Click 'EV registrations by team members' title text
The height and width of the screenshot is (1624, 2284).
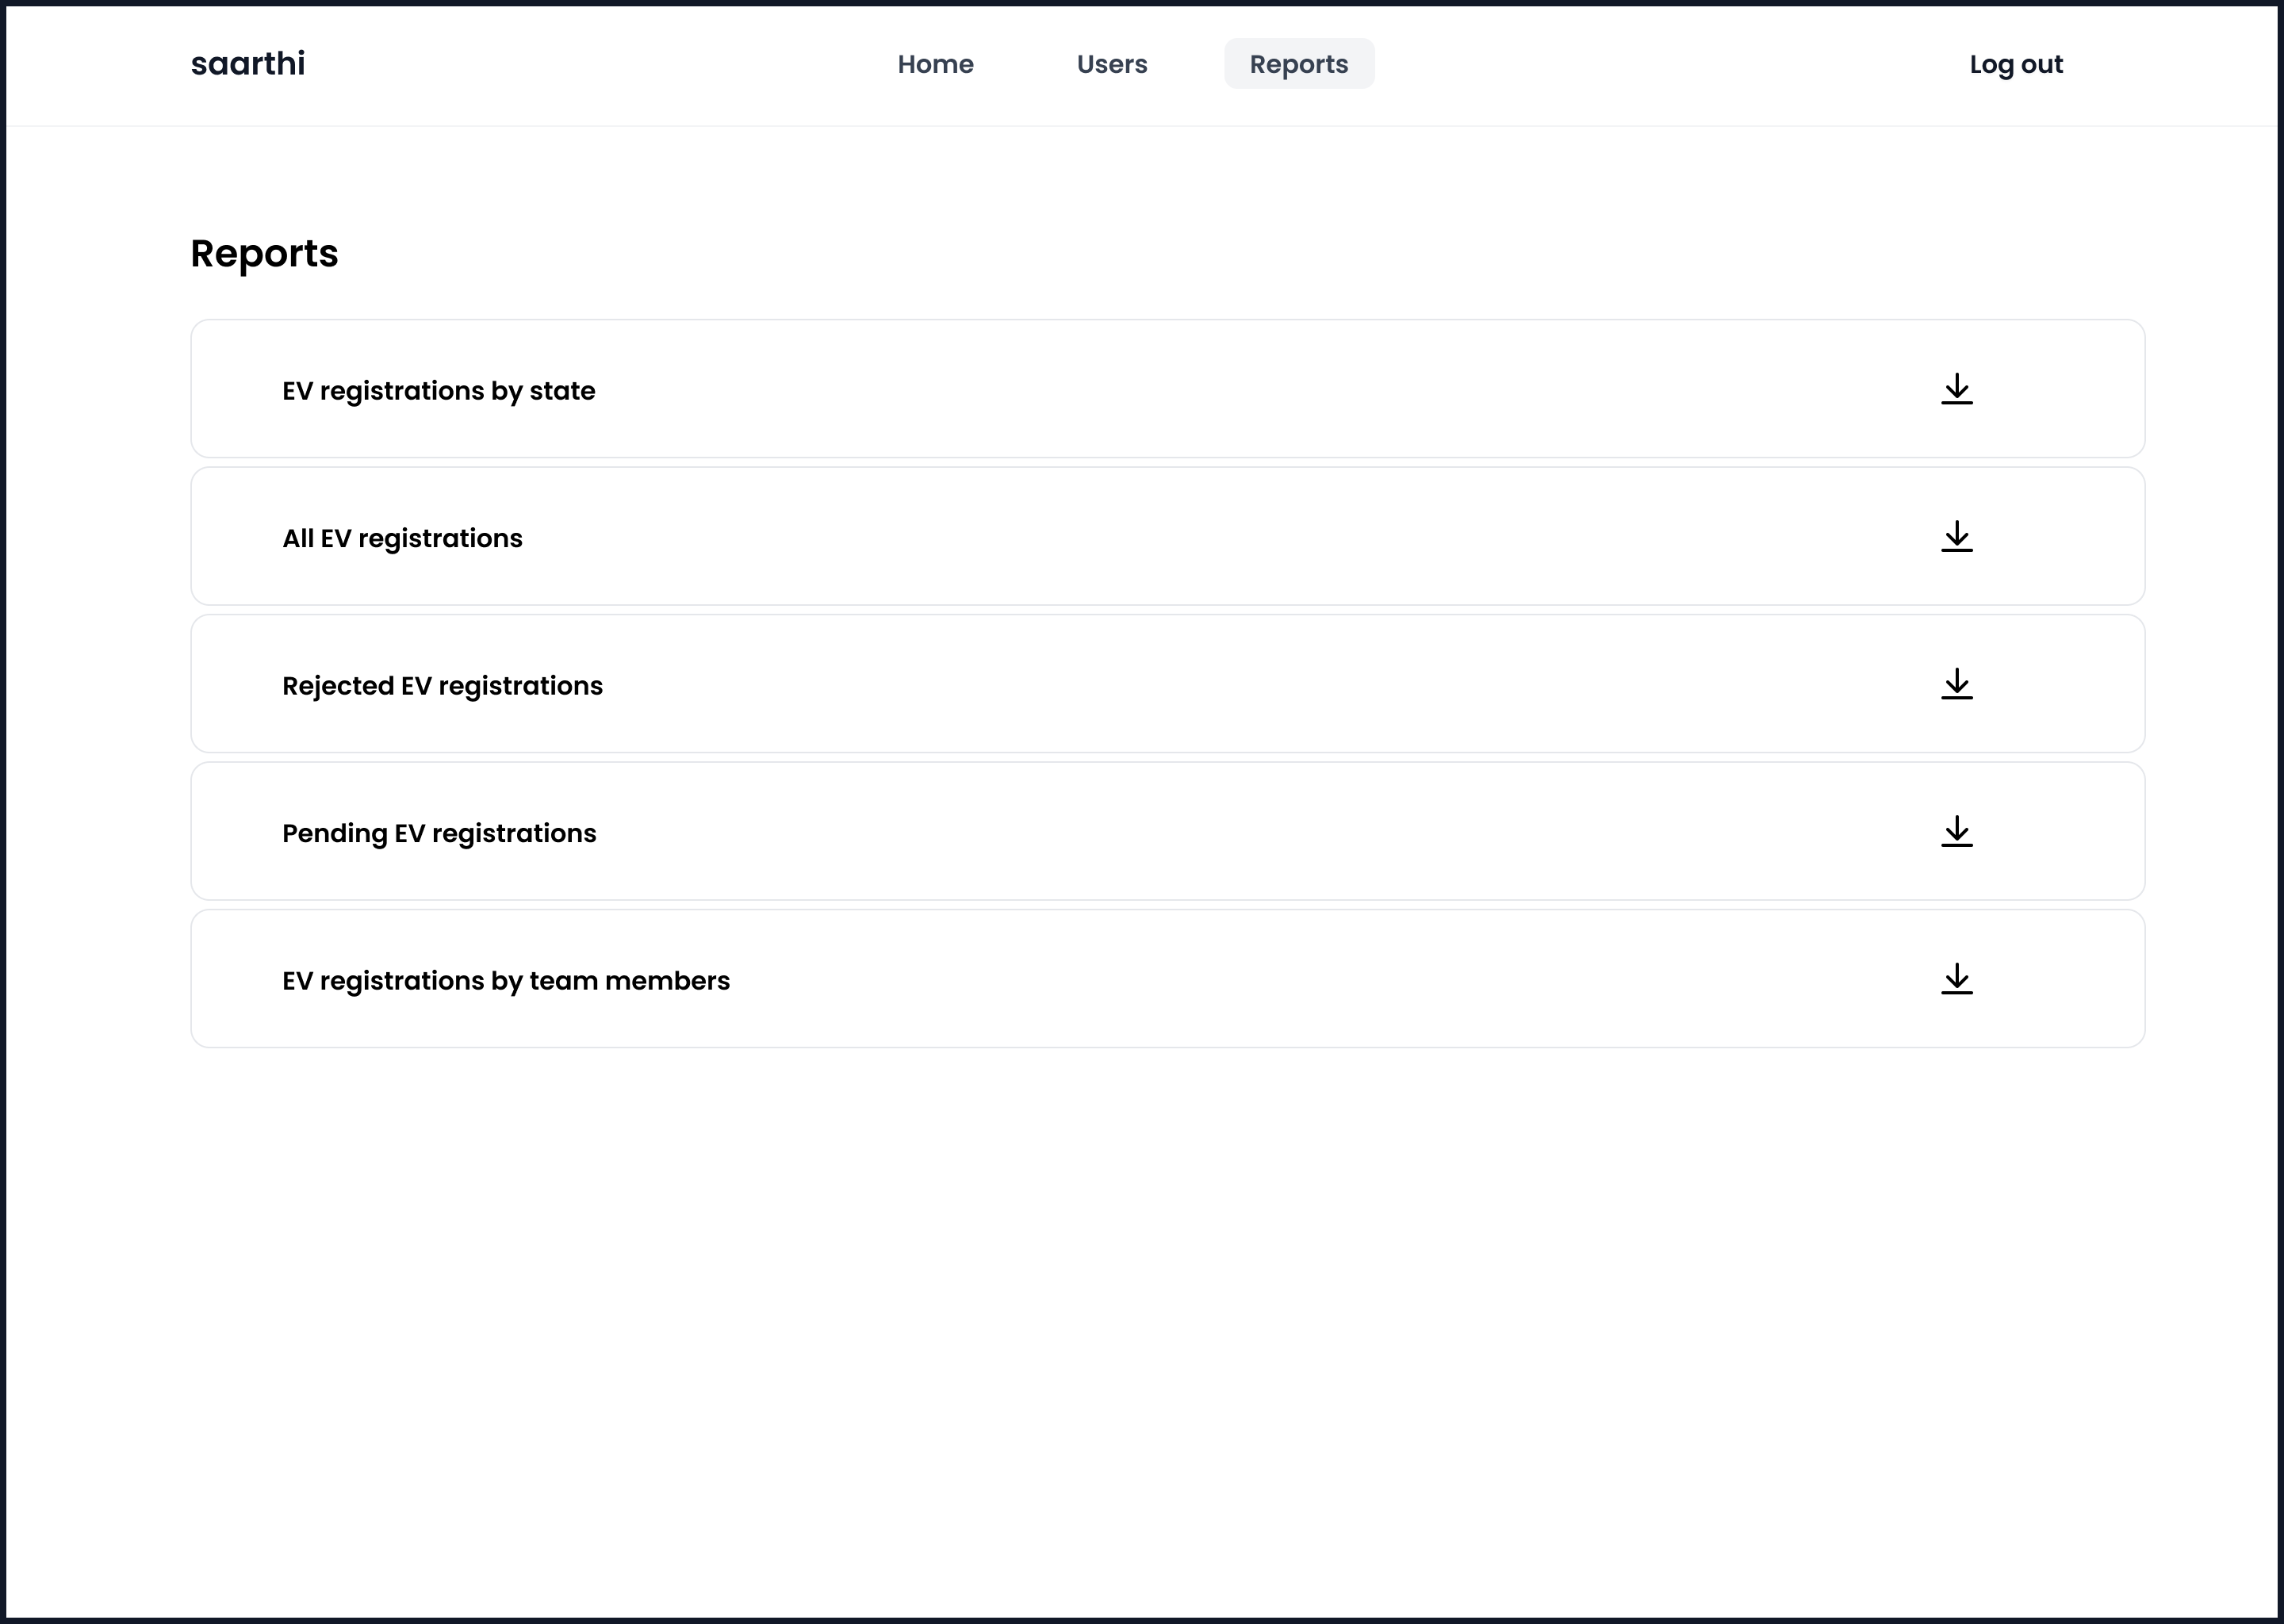coord(506,981)
